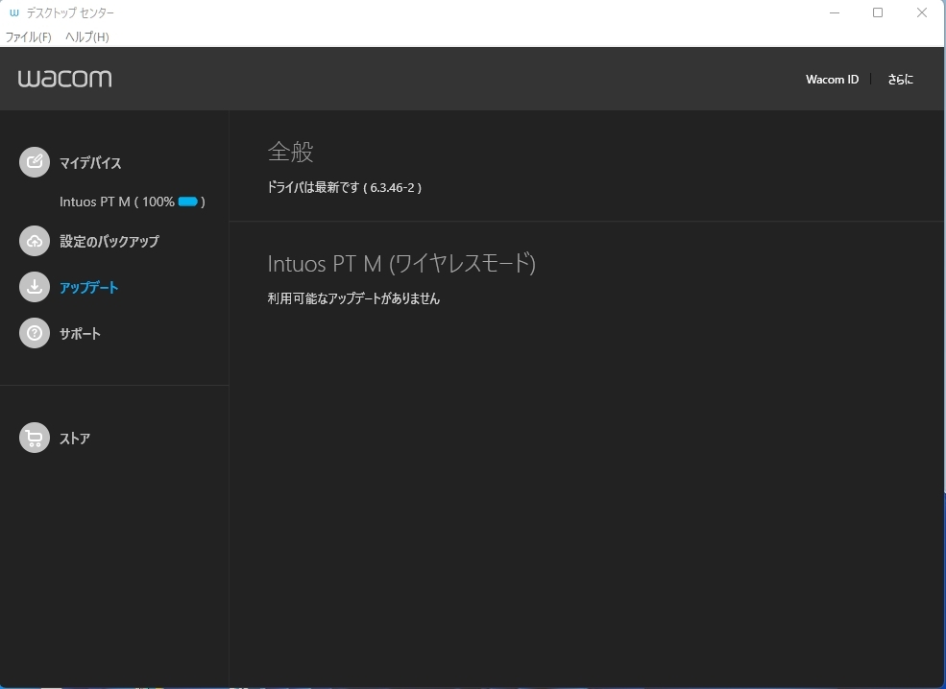Click the サポート question mark icon
This screenshot has width=946, height=689.
click(35, 333)
